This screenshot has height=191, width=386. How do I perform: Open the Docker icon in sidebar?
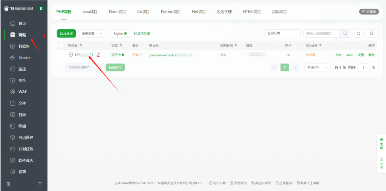pos(12,58)
